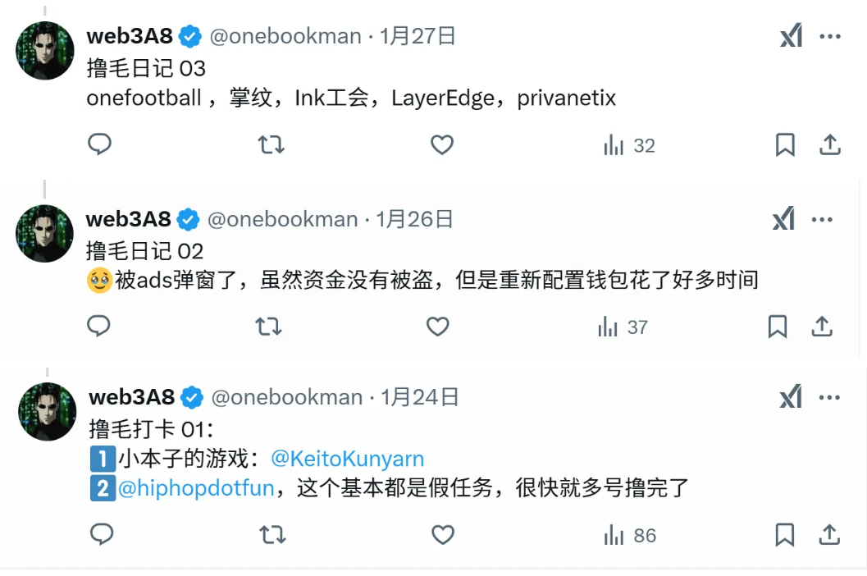
Task: Like the 撸毛日记 03 tweet
Action: (x=442, y=145)
